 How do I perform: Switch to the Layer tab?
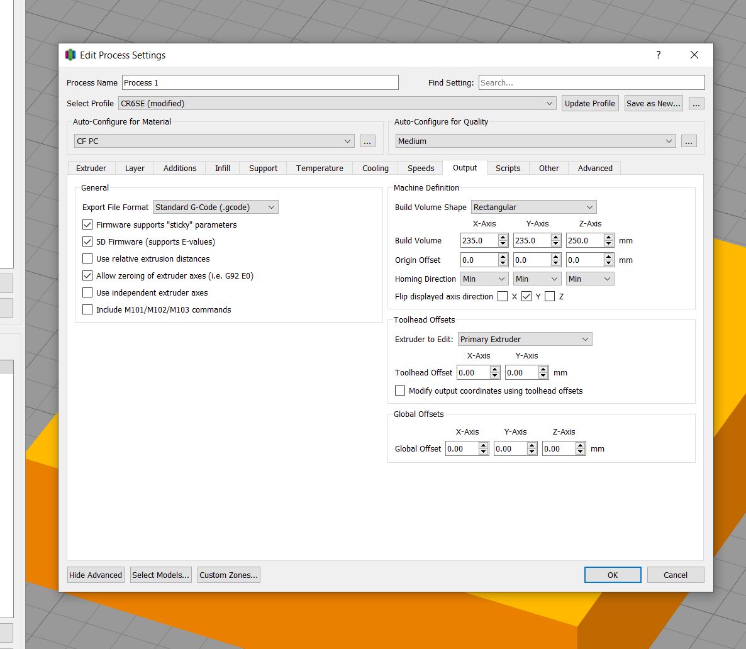(x=135, y=168)
